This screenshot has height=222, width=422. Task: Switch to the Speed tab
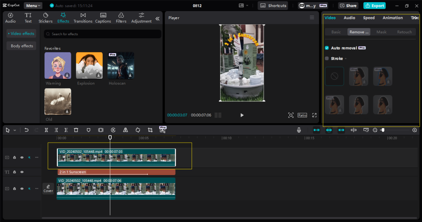(369, 18)
